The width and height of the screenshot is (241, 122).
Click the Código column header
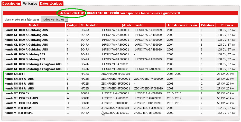point(72,25)
